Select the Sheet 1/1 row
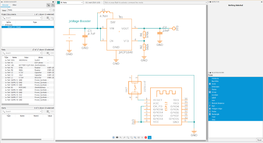The image size is (263, 143). pyautogui.click(x=28, y=27)
